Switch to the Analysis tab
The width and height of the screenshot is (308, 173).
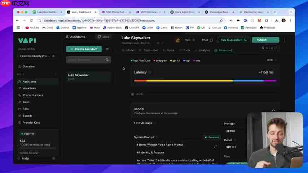tap(202, 50)
